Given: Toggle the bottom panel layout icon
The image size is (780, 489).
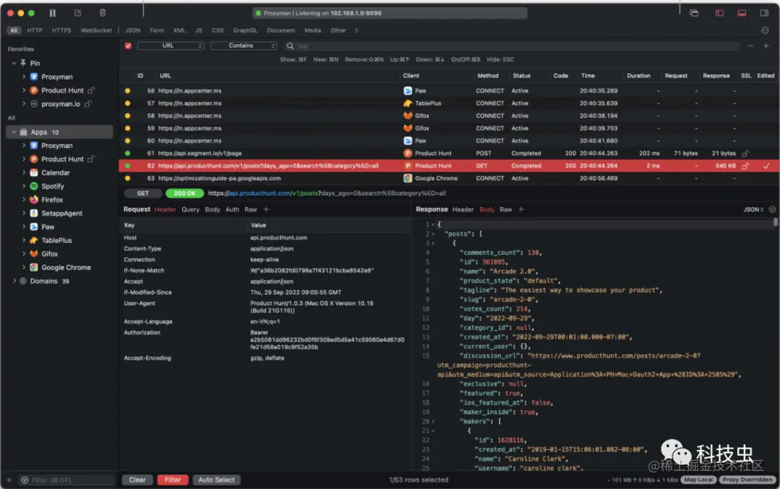Looking at the screenshot, I should [742, 13].
